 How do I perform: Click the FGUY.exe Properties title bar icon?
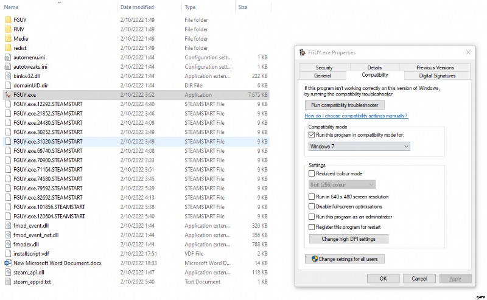[302, 52]
